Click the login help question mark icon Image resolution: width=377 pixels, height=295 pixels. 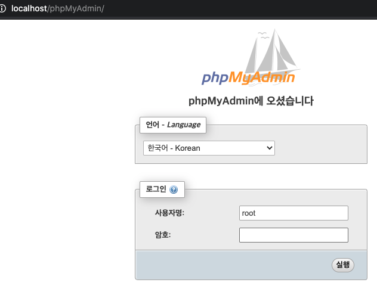[x=174, y=190]
